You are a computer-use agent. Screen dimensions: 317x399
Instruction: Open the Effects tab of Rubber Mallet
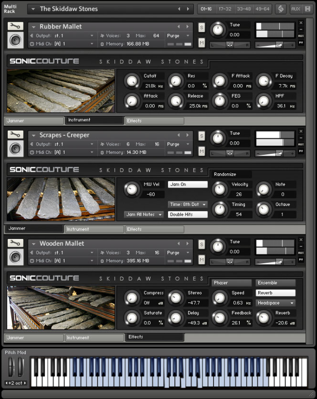(x=155, y=121)
